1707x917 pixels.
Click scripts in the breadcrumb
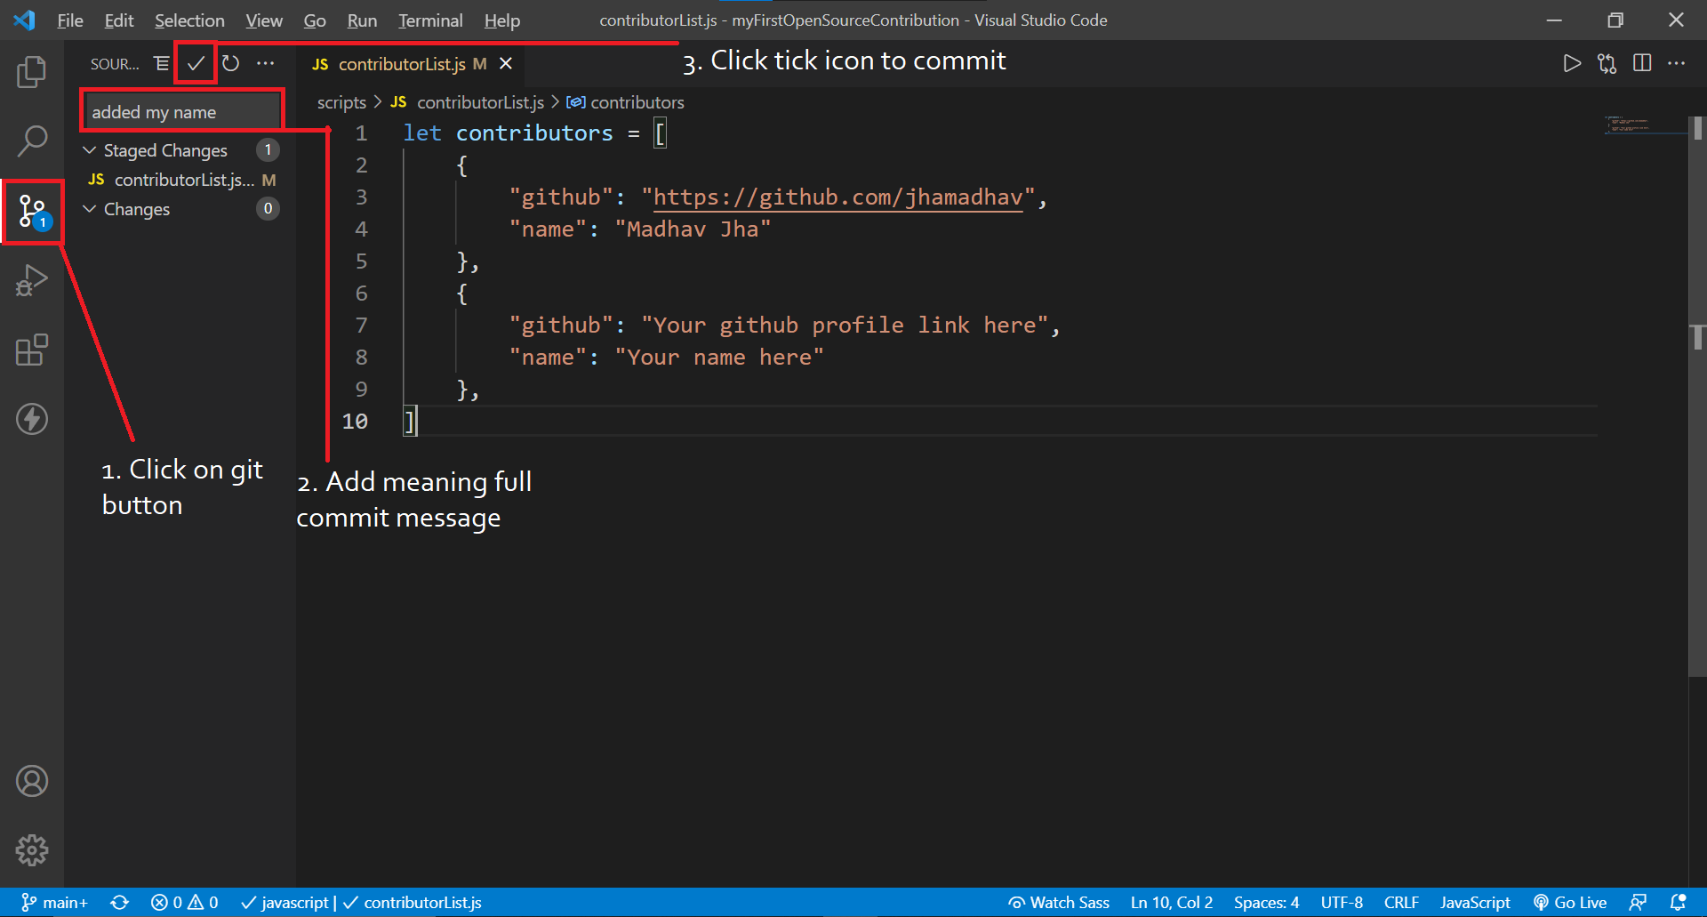coord(341,102)
